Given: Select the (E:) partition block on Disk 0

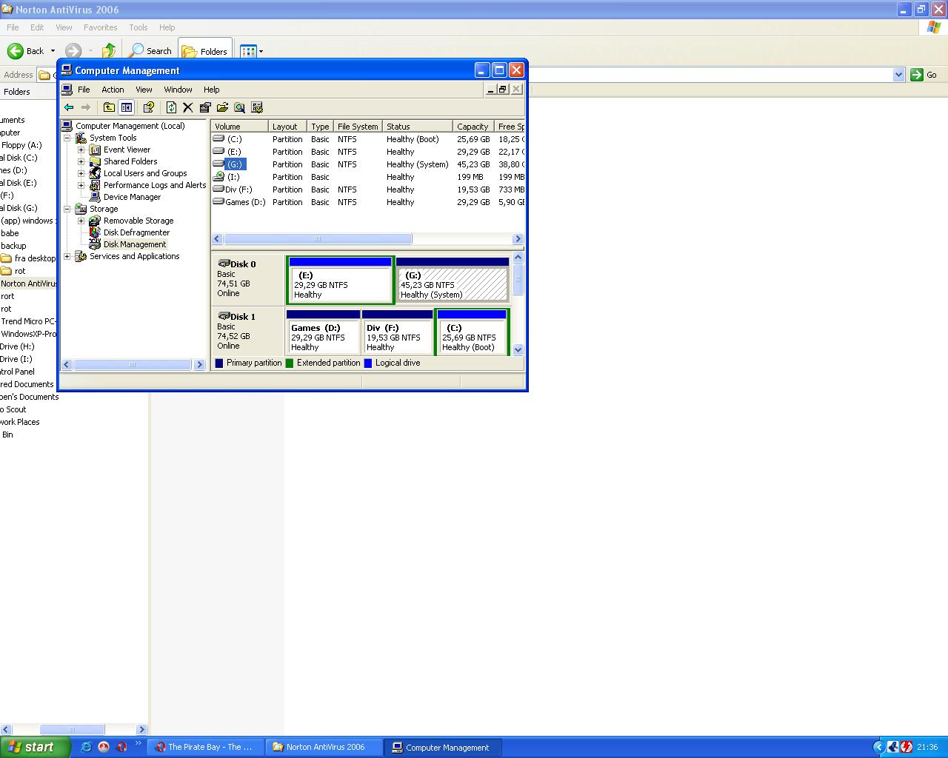Looking at the screenshot, I should (340, 280).
